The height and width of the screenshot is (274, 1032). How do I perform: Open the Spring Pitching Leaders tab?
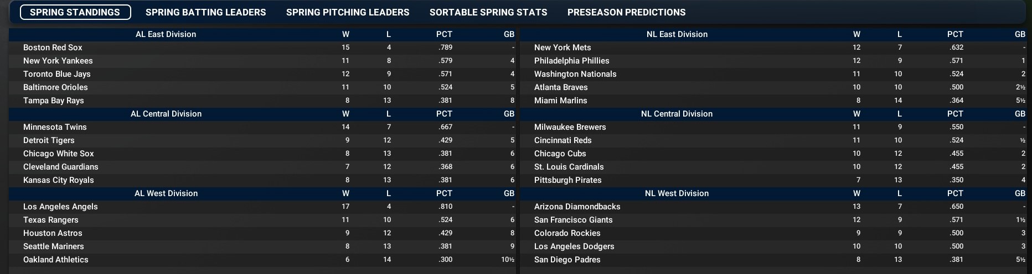[348, 12]
